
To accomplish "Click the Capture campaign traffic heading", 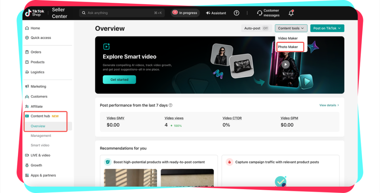I will [x=277, y=162].
